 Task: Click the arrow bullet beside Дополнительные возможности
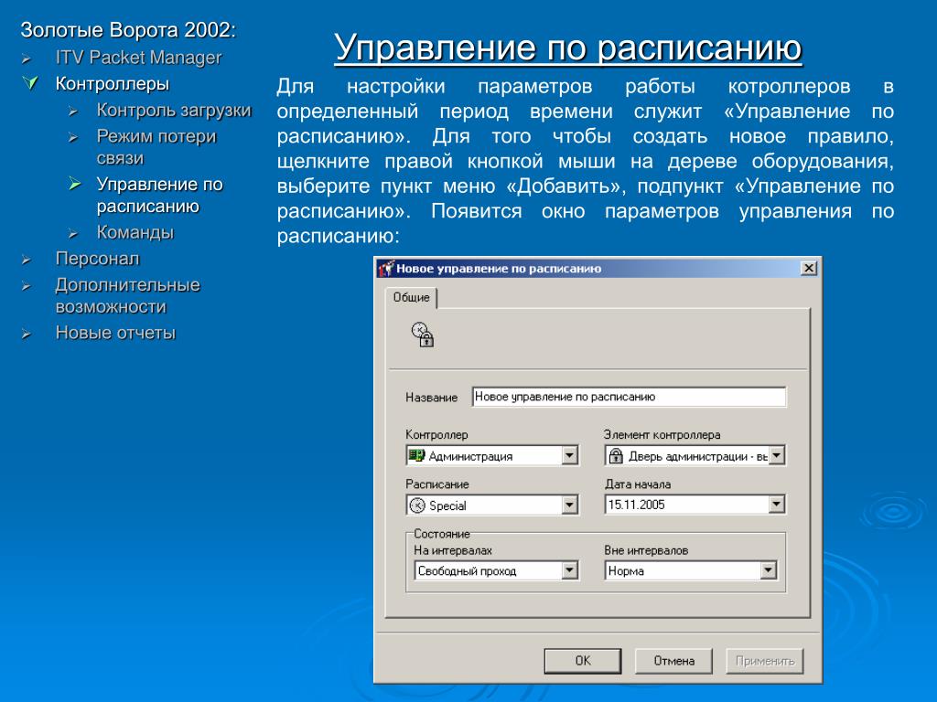(x=27, y=286)
